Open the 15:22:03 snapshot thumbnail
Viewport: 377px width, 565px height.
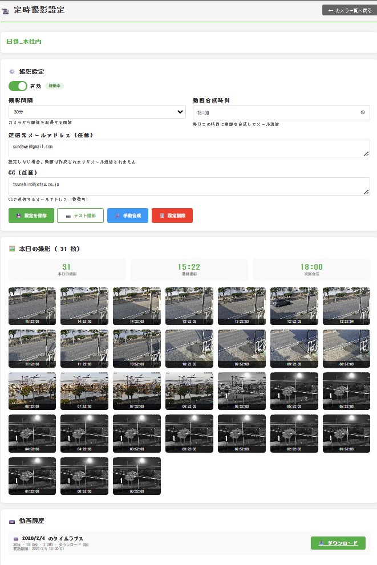pos(32,306)
